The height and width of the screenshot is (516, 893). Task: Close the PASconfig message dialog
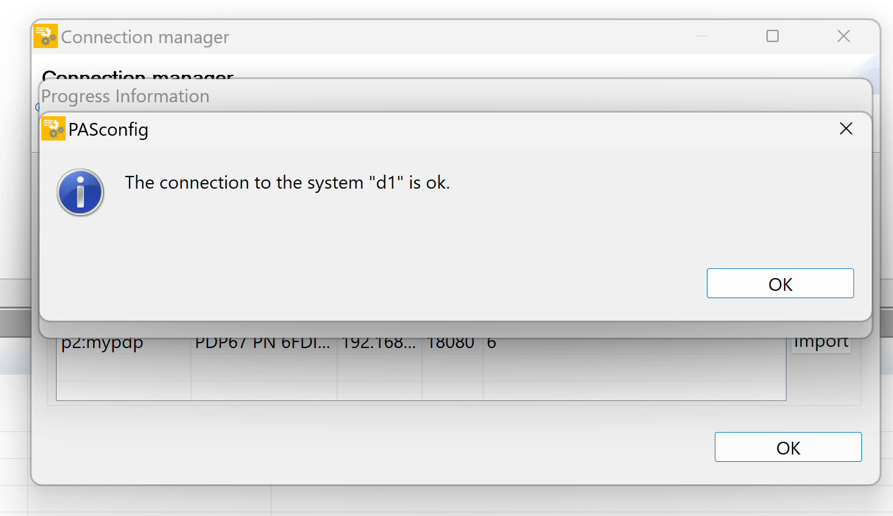click(846, 128)
